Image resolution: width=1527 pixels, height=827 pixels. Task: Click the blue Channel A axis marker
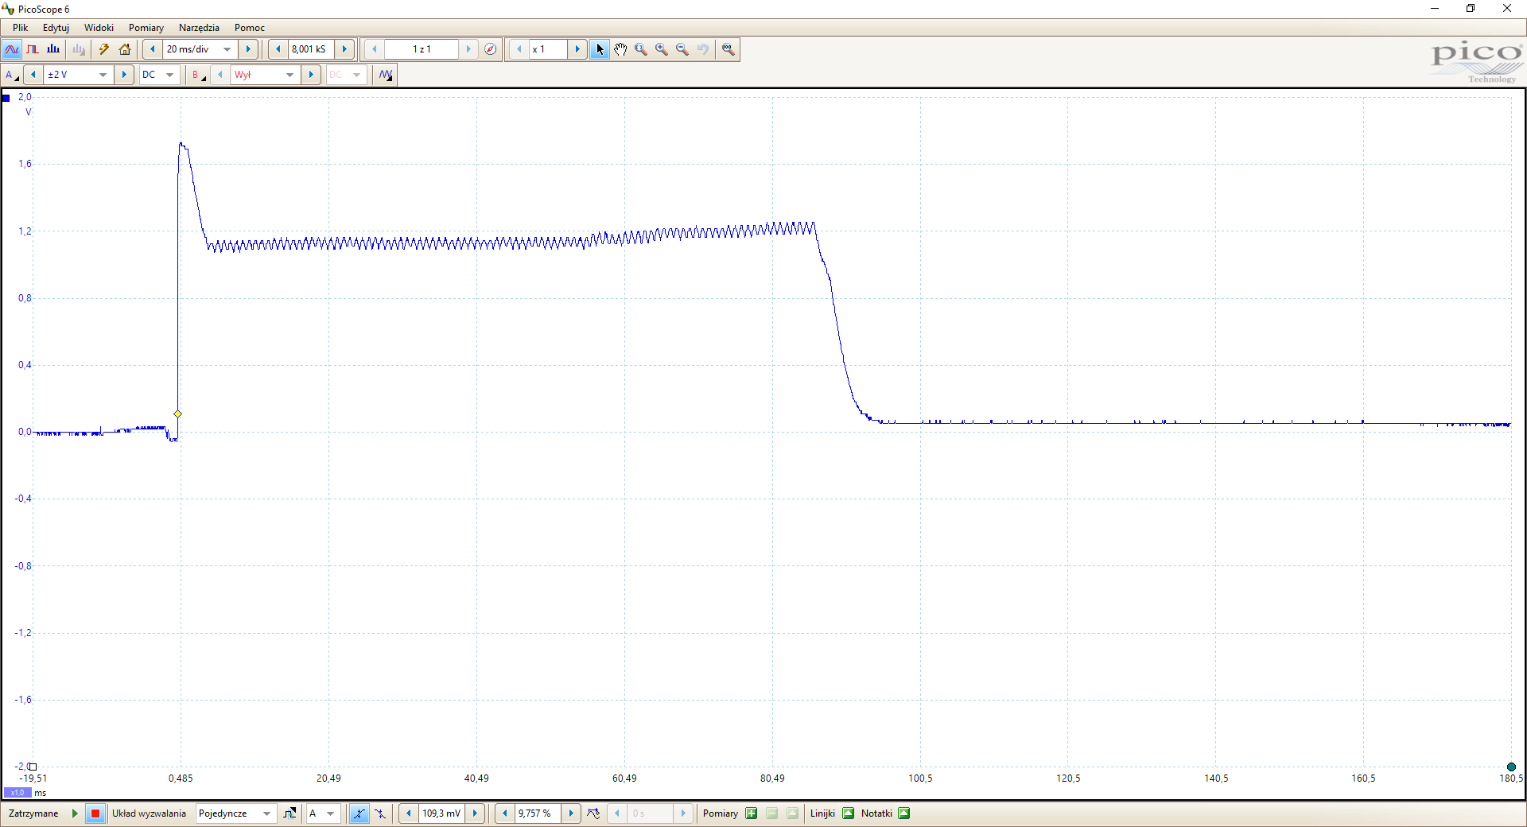pyautogui.click(x=6, y=98)
